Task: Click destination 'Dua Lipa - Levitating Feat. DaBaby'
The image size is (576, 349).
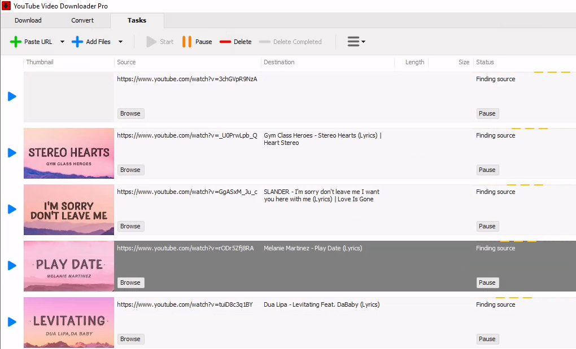Action: (321, 305)
